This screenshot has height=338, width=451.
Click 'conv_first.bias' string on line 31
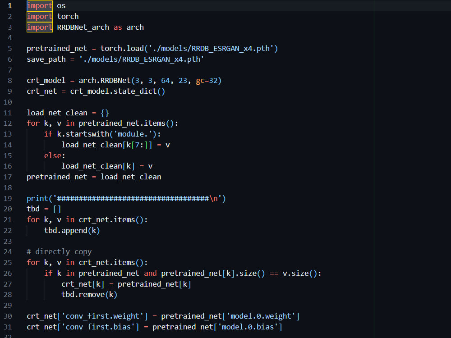98,327
